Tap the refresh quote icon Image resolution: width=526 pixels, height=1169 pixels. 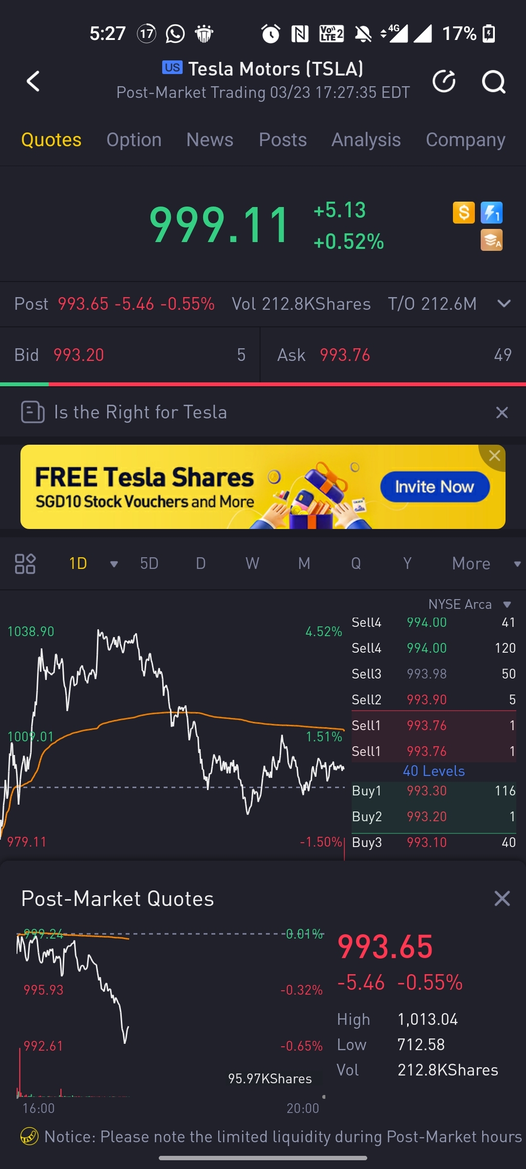pyautogui.click(x=444, y=81)
